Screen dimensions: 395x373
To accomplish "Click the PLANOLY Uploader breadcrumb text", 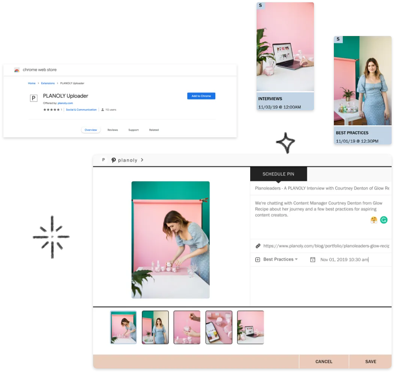I will click(72, 83).
